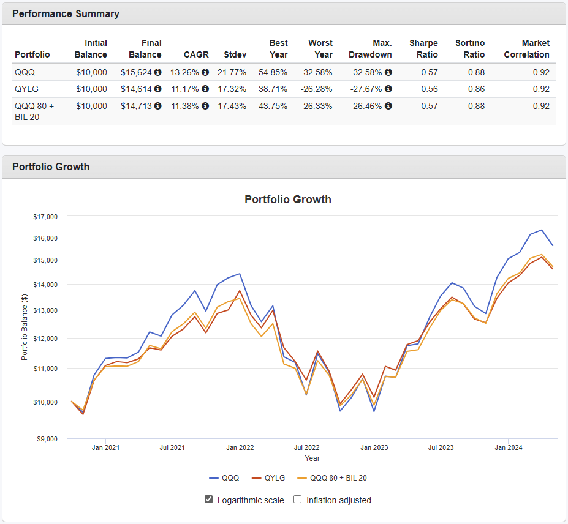Image resolution: width=568 pixels, height=524 pixels.
Task: Click the $9,000 y-axis label
Action: (x=47, y=439)
